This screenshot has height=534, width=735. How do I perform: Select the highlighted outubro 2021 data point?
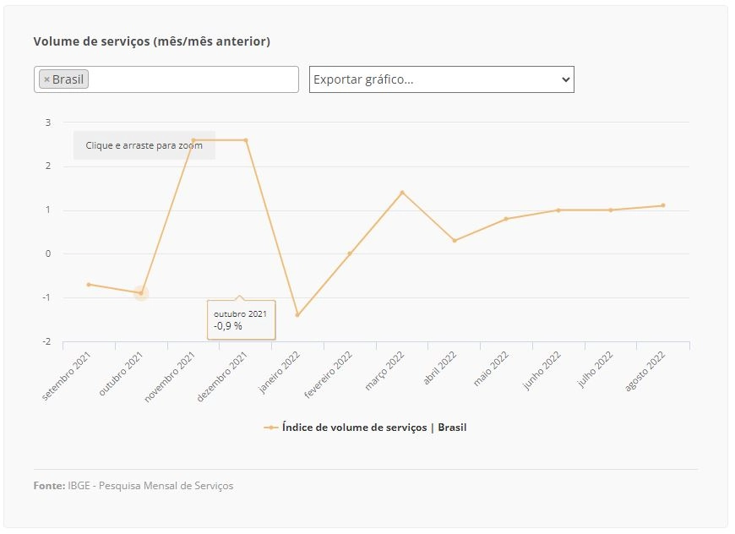click(x=141, y=293)
